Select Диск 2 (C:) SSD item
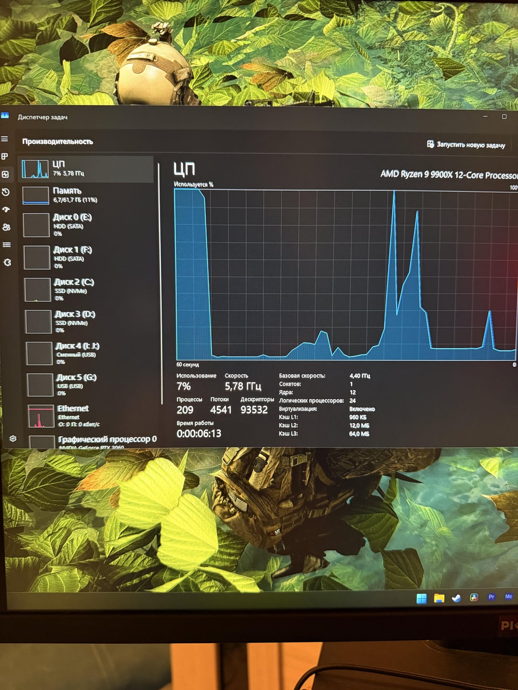 pos(88,289)
